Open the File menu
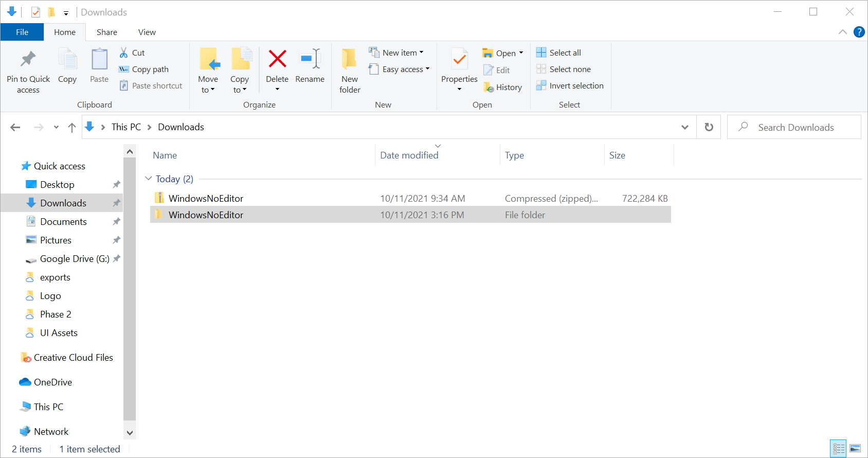 22,32
